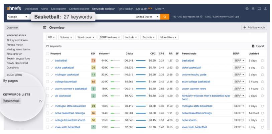Click the orange search button
272x134 pixels.
click(165, 17)
